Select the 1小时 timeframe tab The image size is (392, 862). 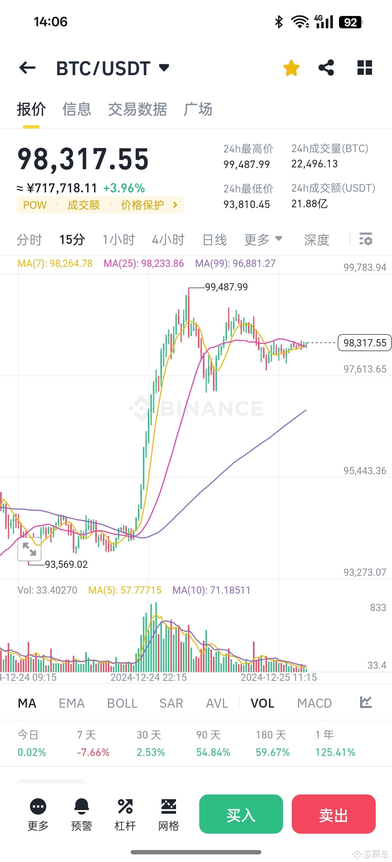pos(119,239)
